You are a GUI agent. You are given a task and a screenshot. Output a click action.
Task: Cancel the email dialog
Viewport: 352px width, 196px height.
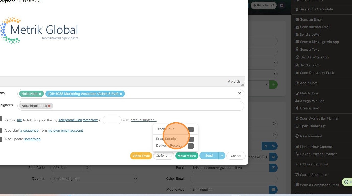tap(236, 156)
